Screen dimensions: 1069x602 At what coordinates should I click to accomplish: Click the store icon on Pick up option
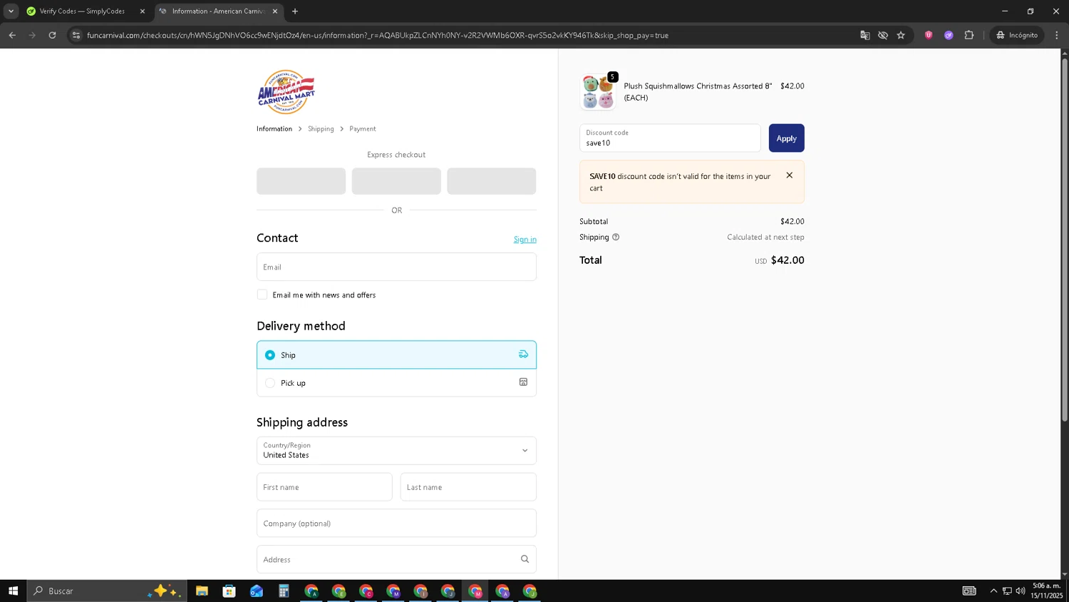(523, 382)
